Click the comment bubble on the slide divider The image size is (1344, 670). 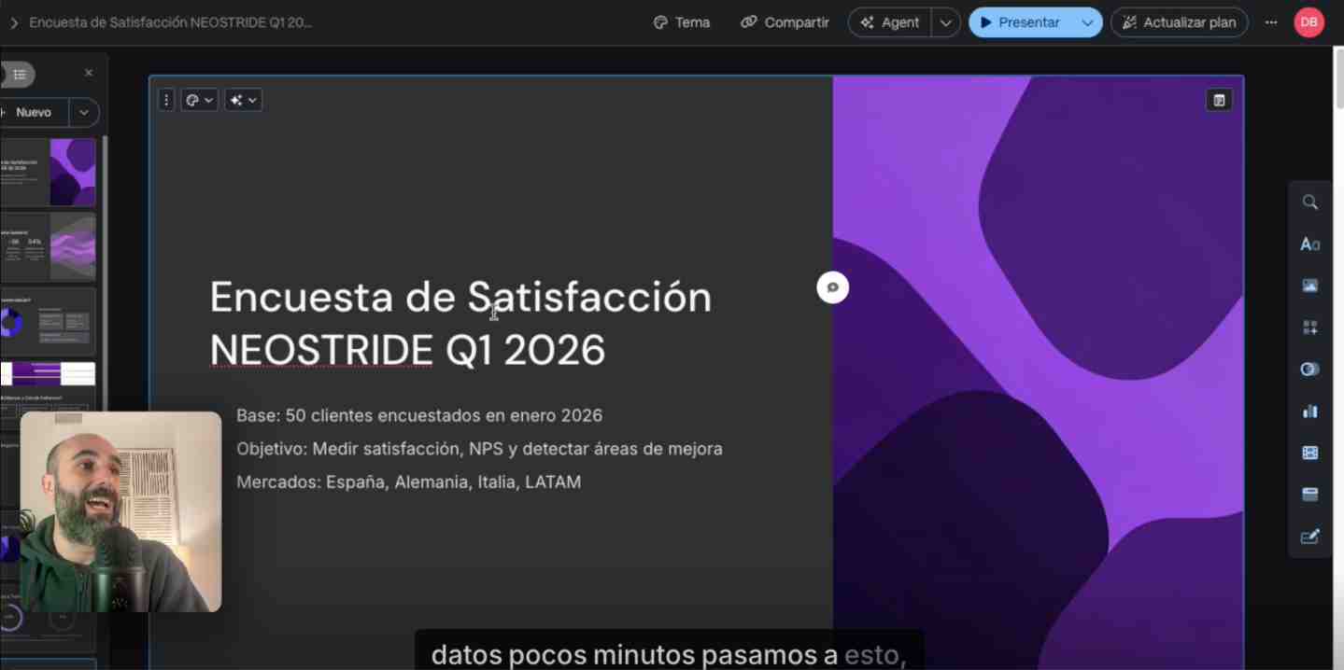pos(832,287)
